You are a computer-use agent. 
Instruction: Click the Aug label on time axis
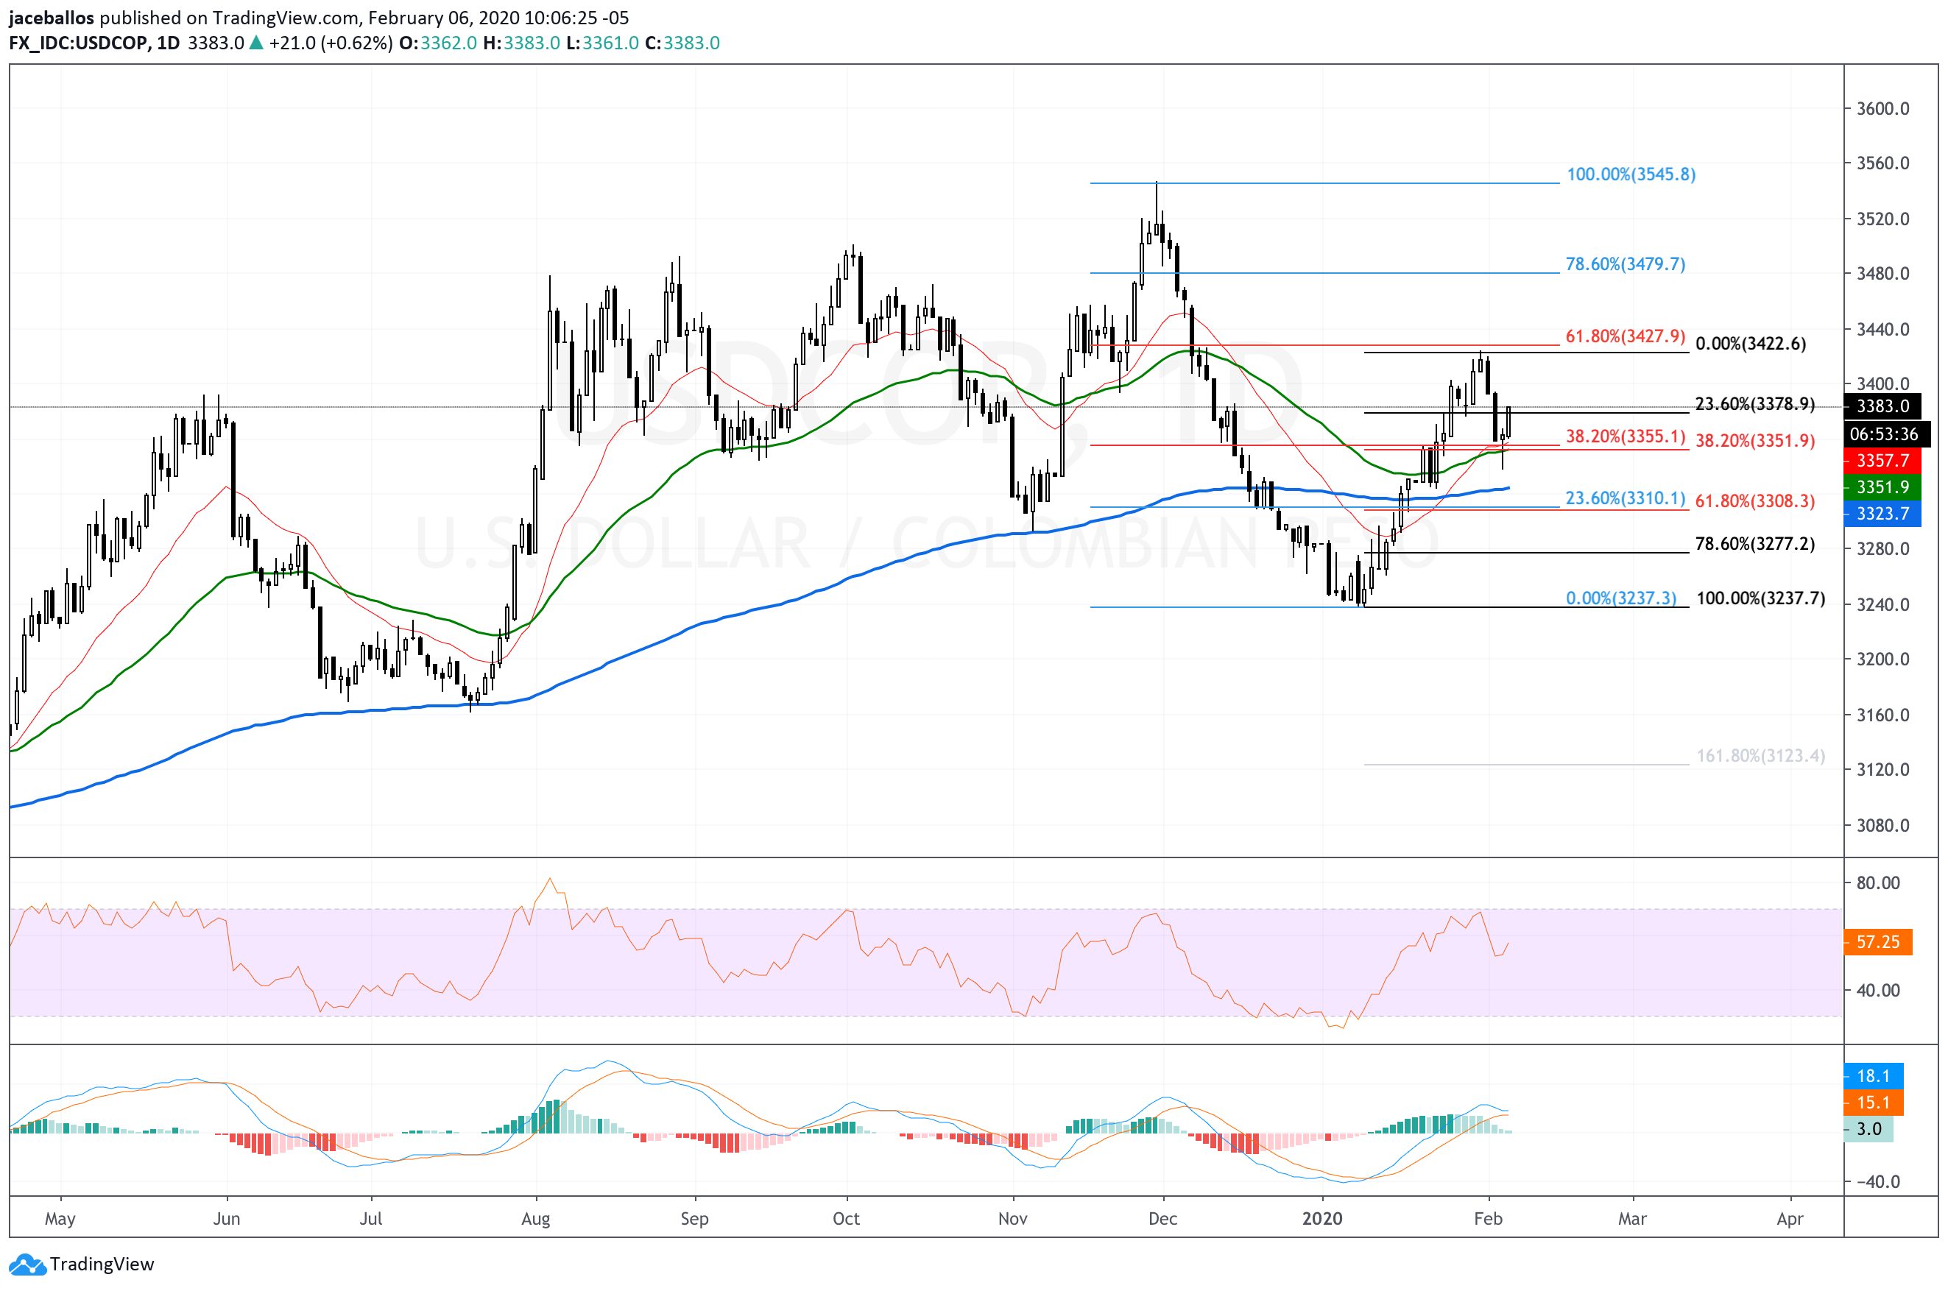click(536, 1220)
